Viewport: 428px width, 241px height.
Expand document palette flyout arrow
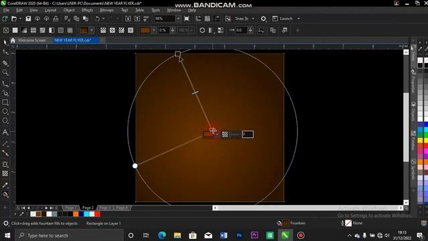tap(15, 214)
